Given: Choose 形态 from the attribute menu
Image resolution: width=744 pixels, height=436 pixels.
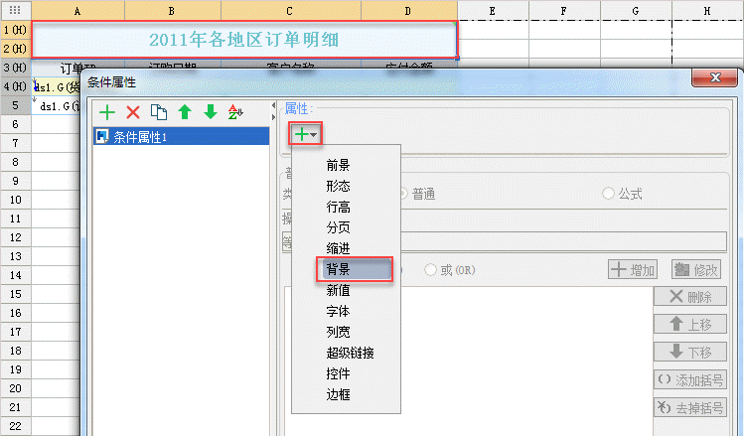Looking at the screenshot, I should [338, 186].
